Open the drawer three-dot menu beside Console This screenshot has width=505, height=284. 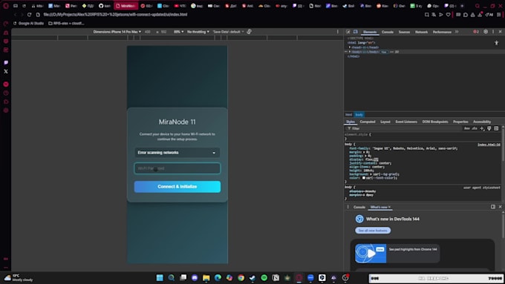tap(348, 207)
